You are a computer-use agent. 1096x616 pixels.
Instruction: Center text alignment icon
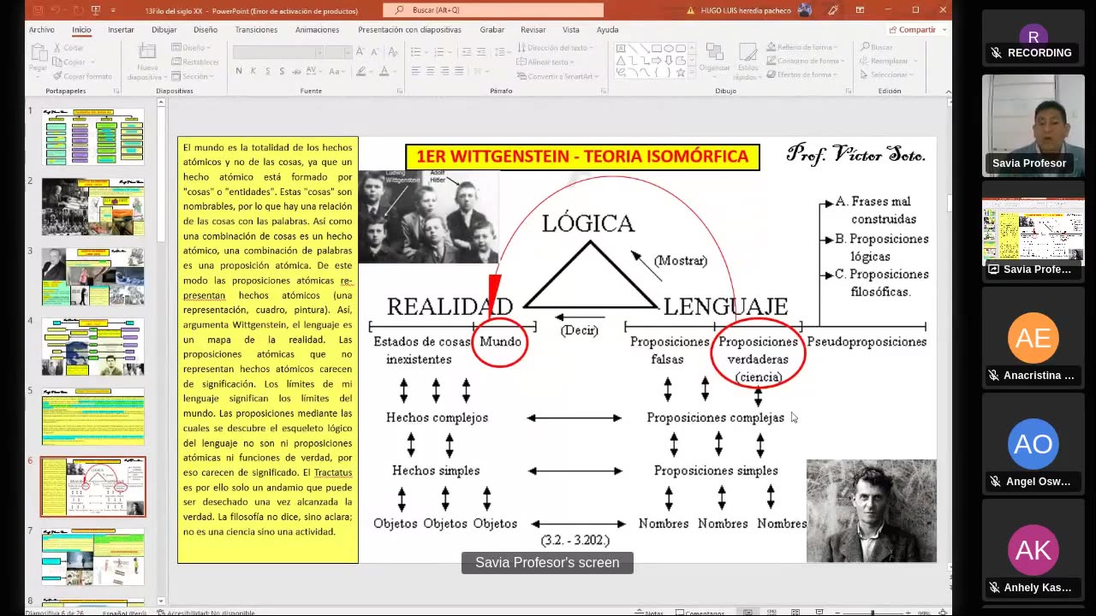[430, 71]
